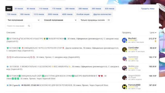Open CoinCrafter seller avatar
Screen dimensions: 165x93
[x=125, y=50]
